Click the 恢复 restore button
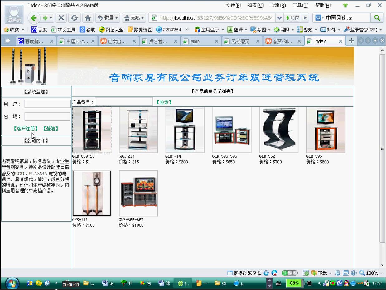Screen dimensions: 386x290 (106, 18)
